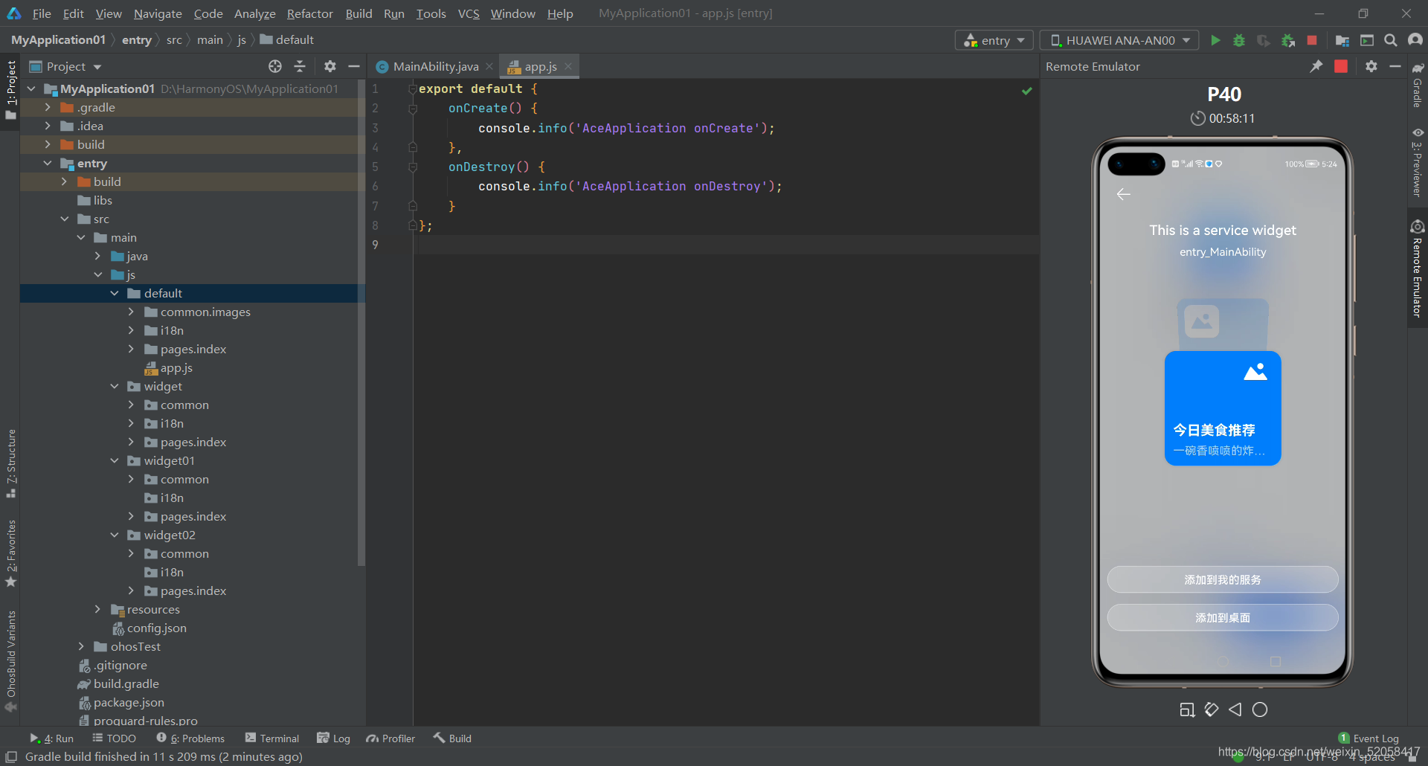Hide the Project panel with dash icon
1428x766 pixels.
pos(354,66)
